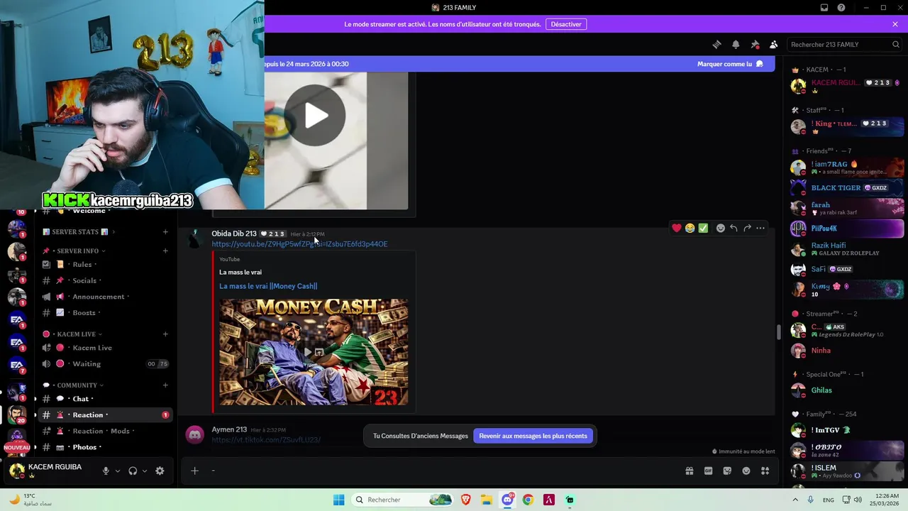The width and height of the screenshot is (908, 511).
Task: Click the search magnifier in Rechercher 213 FAMILY
Action: click(896, 44)
